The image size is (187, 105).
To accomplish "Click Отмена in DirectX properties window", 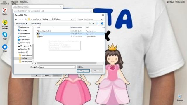I will click(46, 76).
